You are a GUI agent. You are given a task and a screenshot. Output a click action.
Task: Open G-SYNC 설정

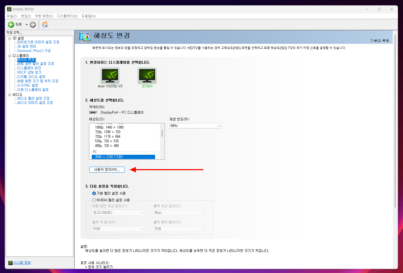(x=28, y=85)
